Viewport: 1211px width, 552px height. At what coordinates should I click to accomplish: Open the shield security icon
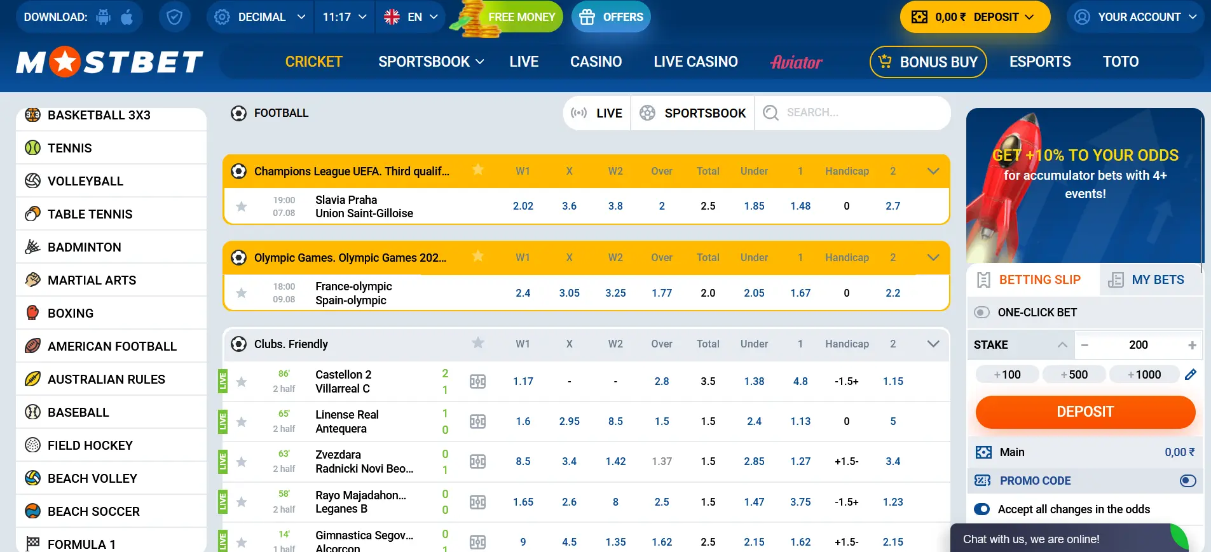[174, 17]
